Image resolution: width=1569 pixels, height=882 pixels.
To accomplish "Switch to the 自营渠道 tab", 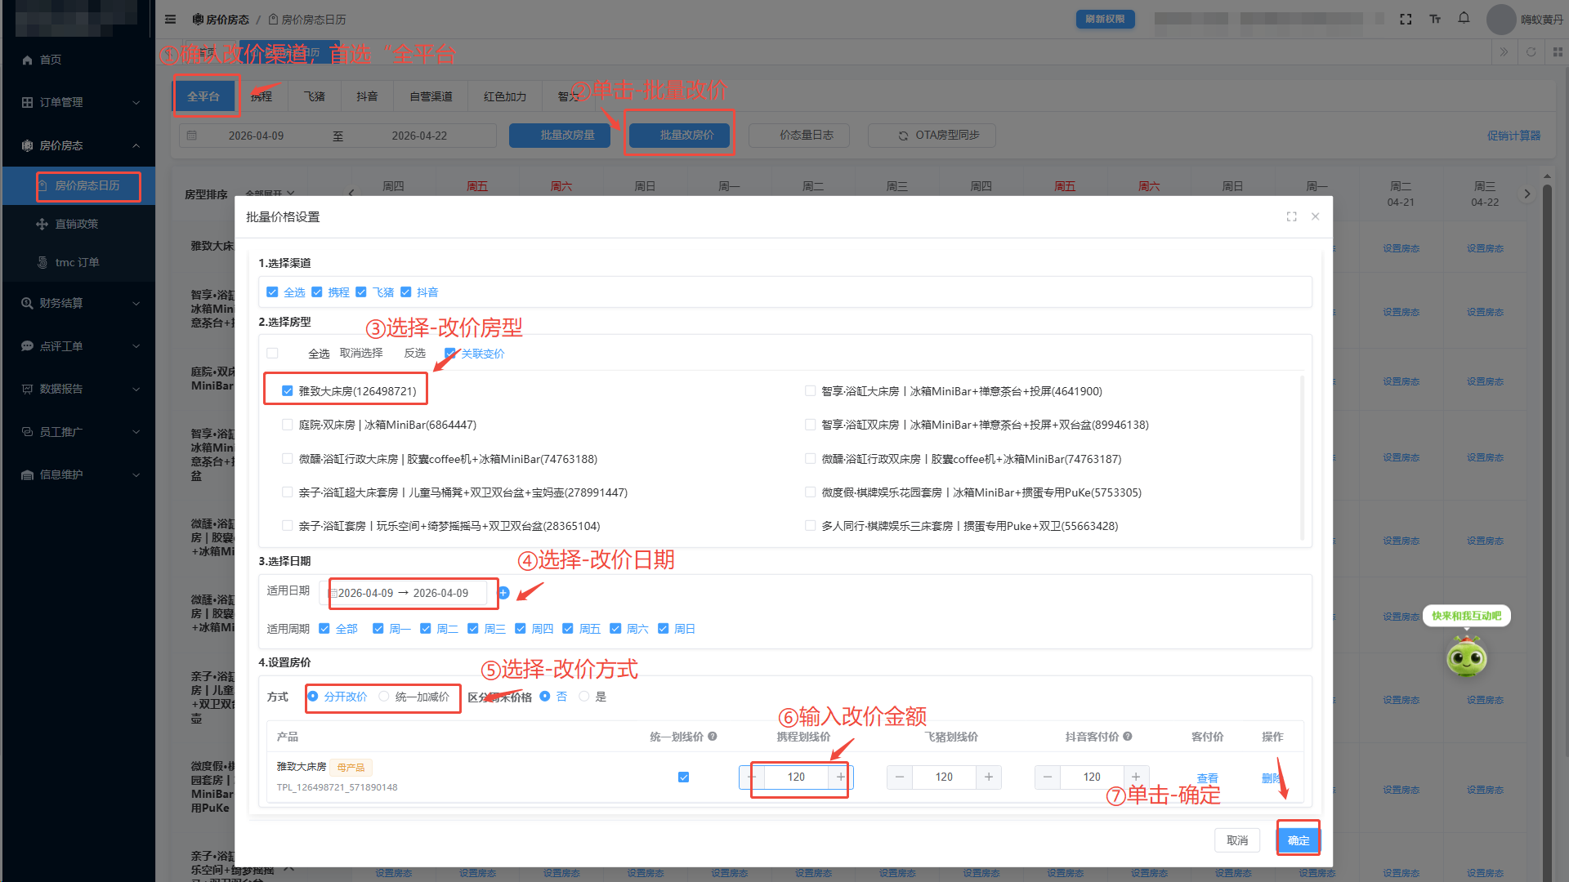I will tap(430, 96).
